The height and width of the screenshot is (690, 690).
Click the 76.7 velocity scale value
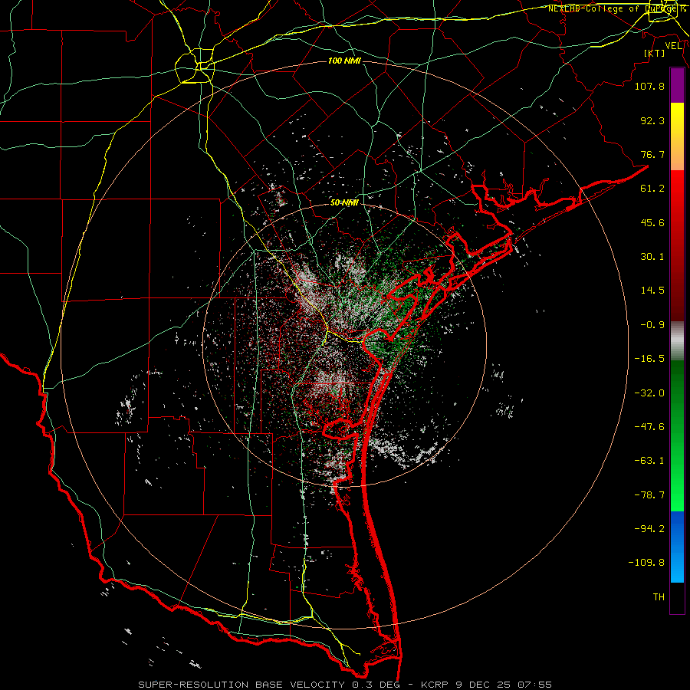point(652,154)
